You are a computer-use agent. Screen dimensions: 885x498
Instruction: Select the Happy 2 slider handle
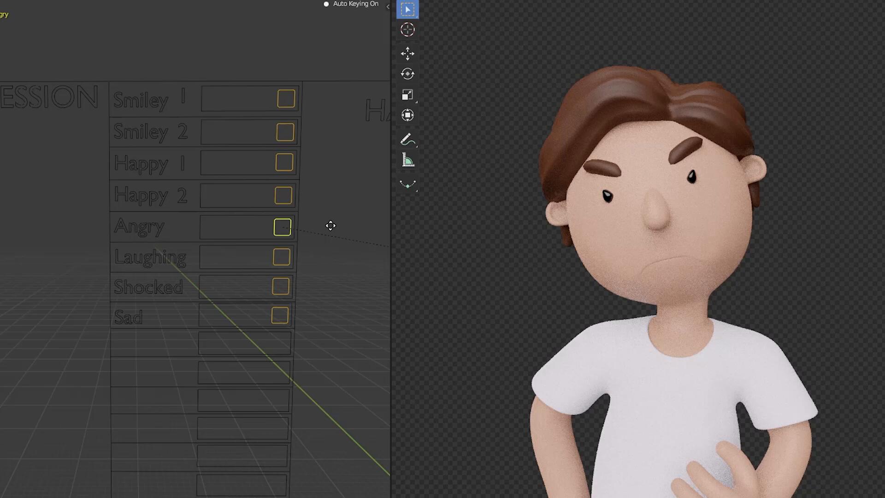283,196
